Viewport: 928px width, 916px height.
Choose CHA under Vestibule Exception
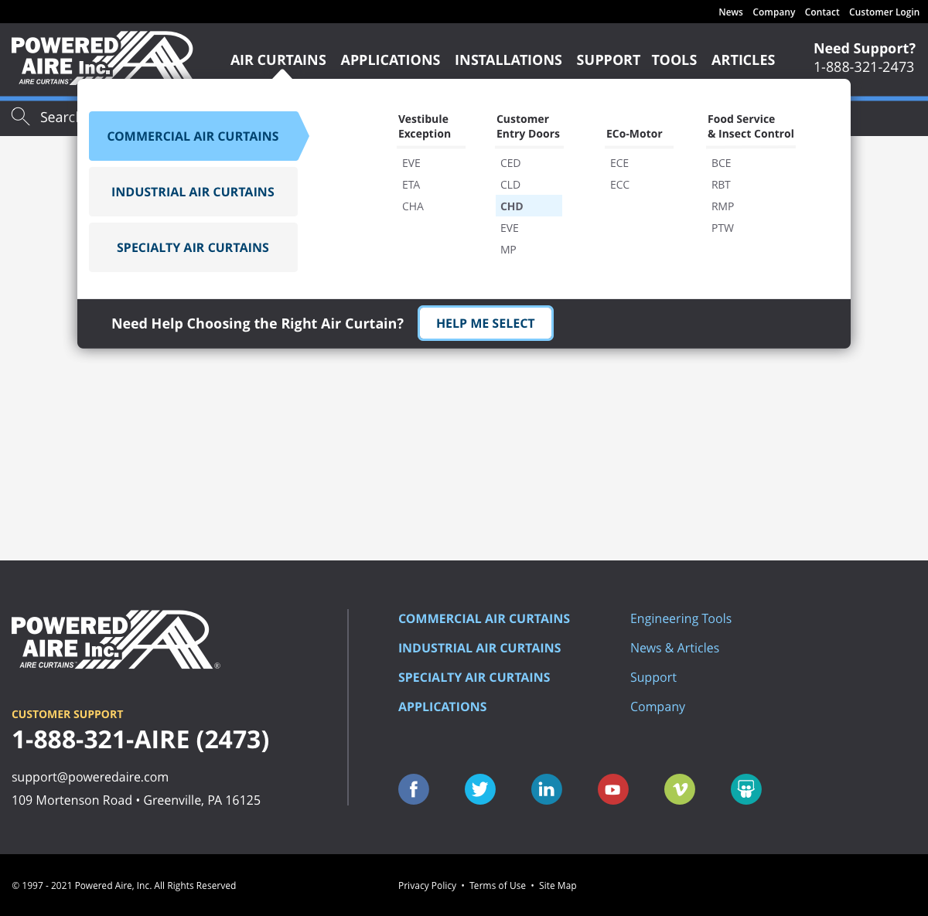pyautogui.click(x=413, y=206)
